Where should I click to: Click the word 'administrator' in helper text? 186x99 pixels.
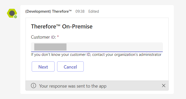pyautogui.click(x=150, y=55)
